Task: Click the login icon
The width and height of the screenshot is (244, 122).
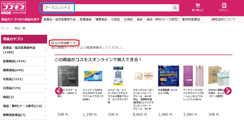Action: pyautogui.click(x=224, y=5)
